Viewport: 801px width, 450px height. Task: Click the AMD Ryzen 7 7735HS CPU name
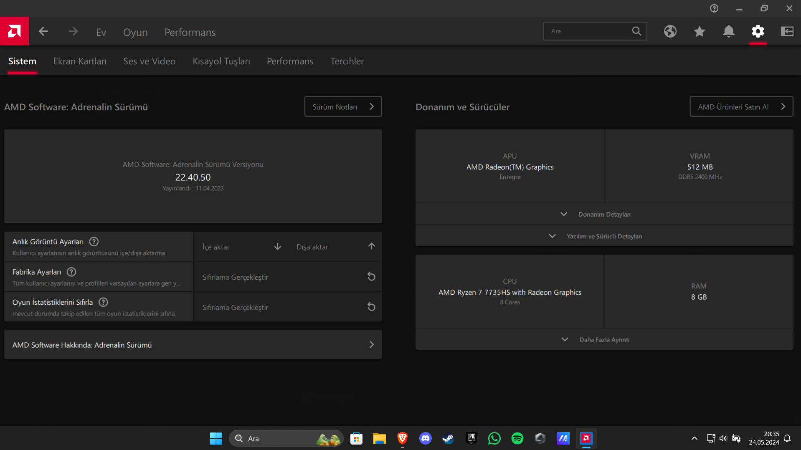(x=509, y=292)
